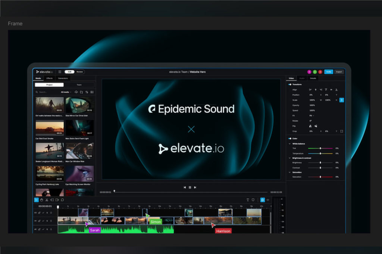Add text with the T timeline icon

(248, 200)
